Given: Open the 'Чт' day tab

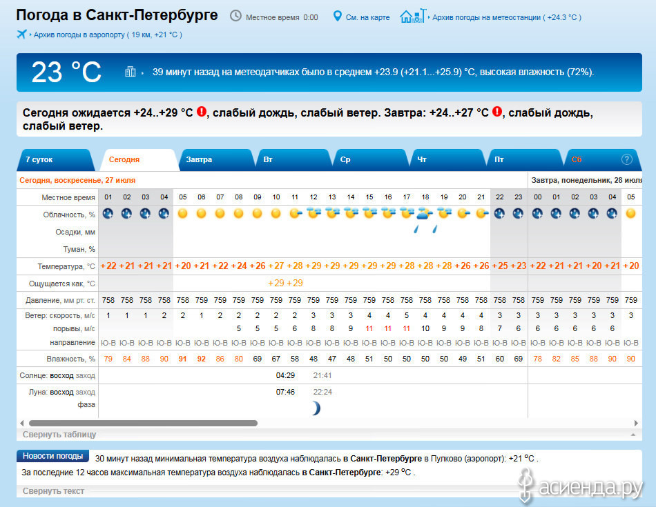Looking at the screenshot, I should [447, 159].
